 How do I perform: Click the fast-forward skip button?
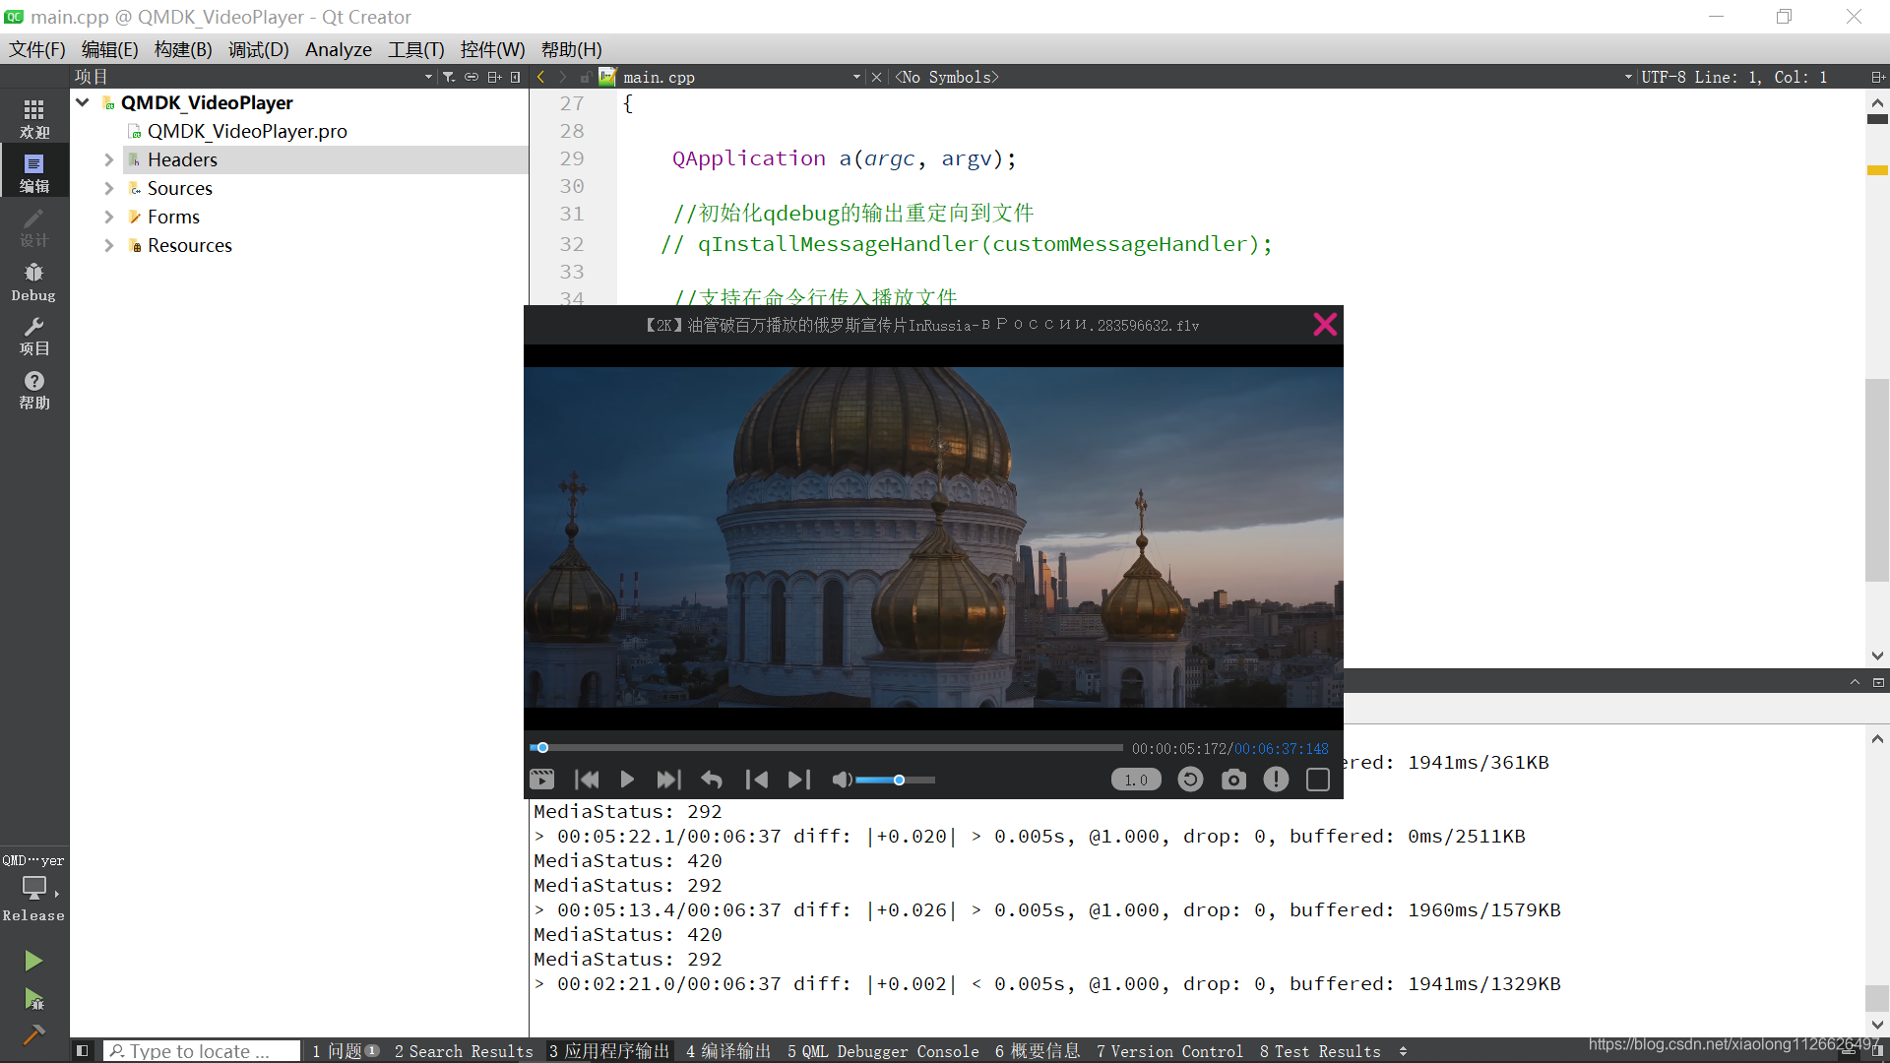(x=668, y=780)
